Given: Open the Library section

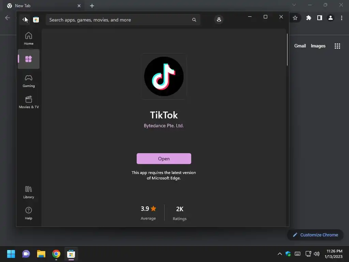Looking at the screenshot, I should [29, 192].
